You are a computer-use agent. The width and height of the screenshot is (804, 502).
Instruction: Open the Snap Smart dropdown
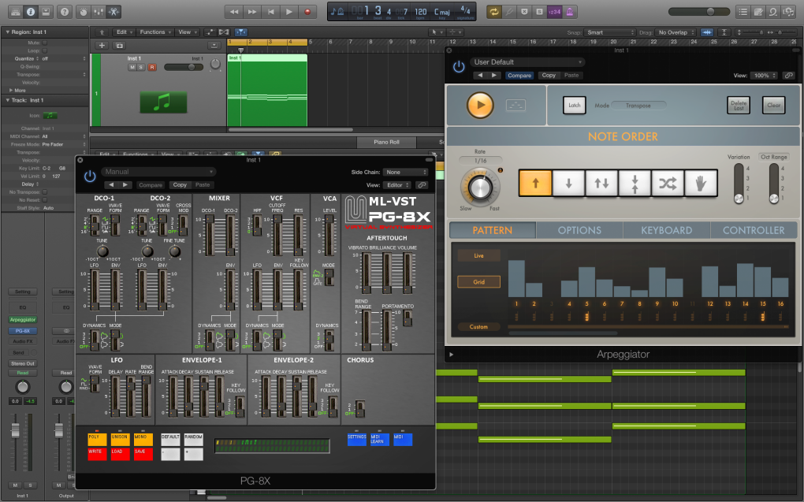tap(610, 32)
